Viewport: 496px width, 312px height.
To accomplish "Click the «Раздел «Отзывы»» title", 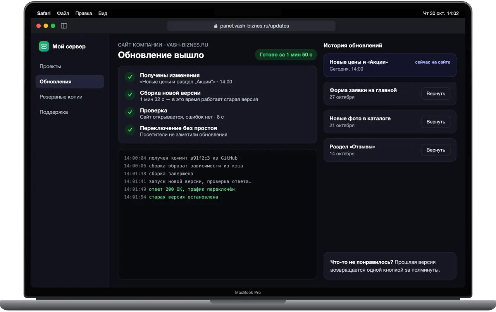I will click(352, 147).
